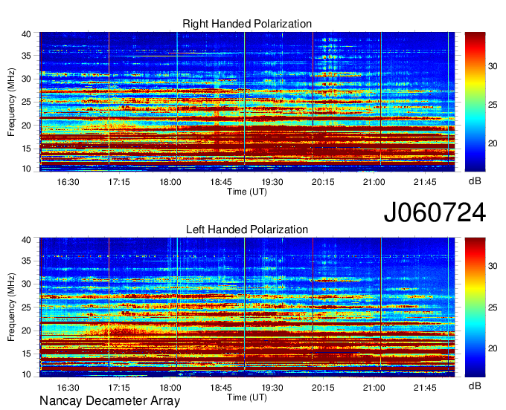Click the 35 MHz tick on the bottom plot
The height and width of the screenshot is (410, 506).
[x=27, y=261]
